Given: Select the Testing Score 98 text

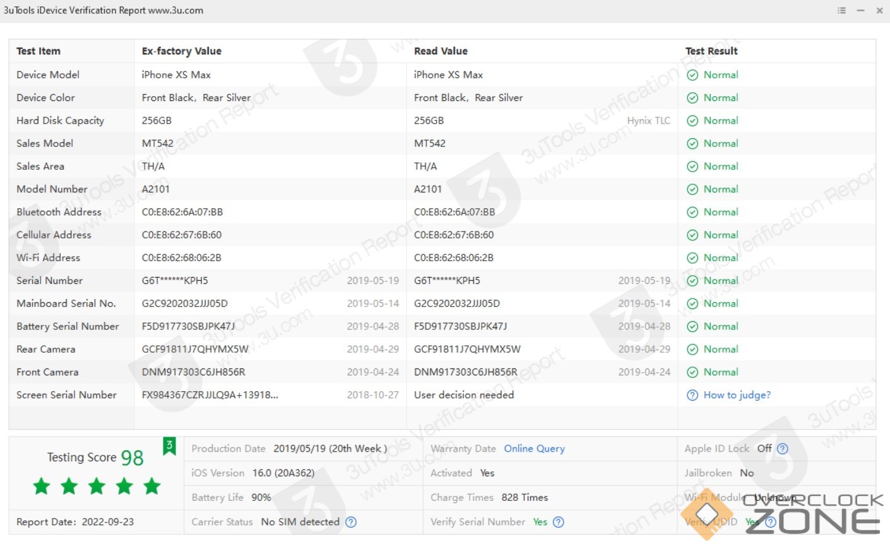Looking at the screenshot, I should [95, 457].
